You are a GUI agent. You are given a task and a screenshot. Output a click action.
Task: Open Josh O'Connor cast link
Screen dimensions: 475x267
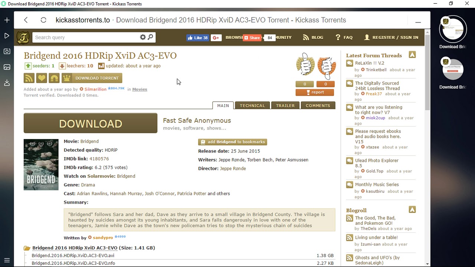tap(160, 194)
